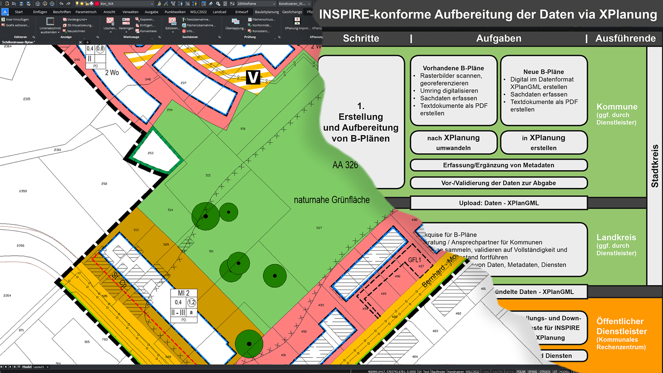
Task: Click the Flächenschluss check tool
Action: click(x=261, y=19)
